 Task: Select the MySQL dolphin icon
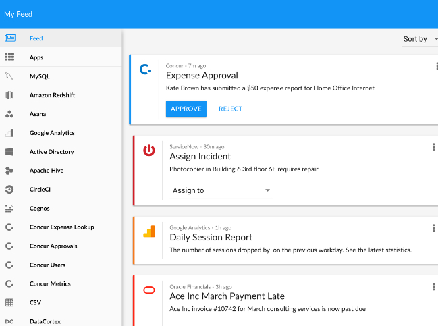point(9,76)
